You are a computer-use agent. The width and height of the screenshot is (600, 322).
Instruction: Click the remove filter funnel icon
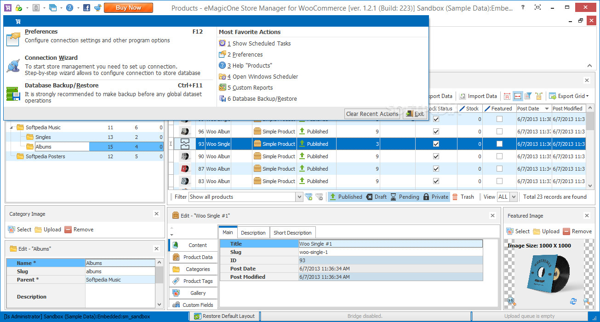pos(320,197)
